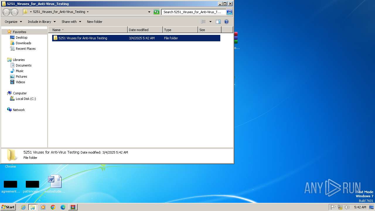This screenshot has width=375, height=211.
Task: Select Network in navigation pane
Action: coord(19,110)
